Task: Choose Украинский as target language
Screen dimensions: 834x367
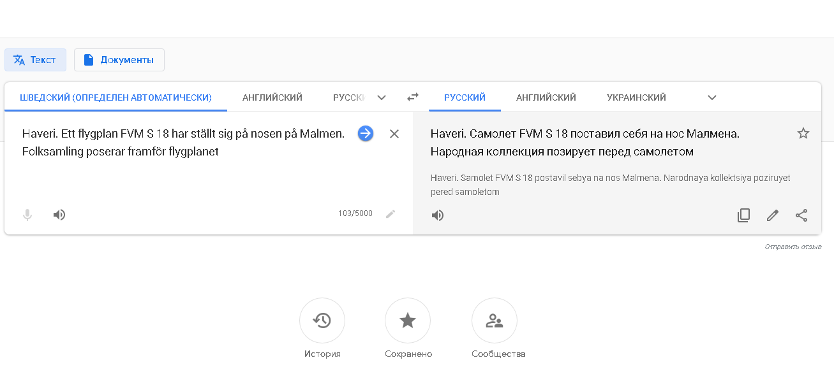Action: (636, 97)
